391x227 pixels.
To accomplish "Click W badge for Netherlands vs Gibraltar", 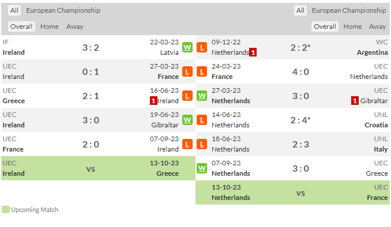I will coord(202,96).
